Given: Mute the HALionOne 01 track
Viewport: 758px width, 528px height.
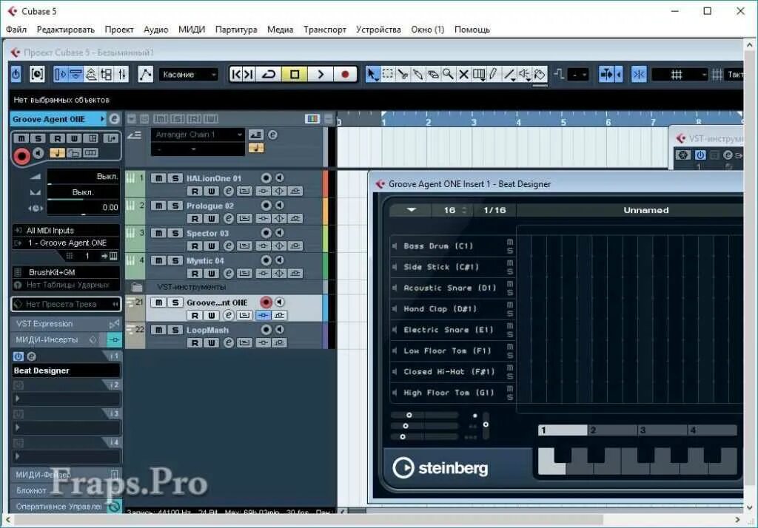Looking at the screenshot, I should click(x=158, y=178).
